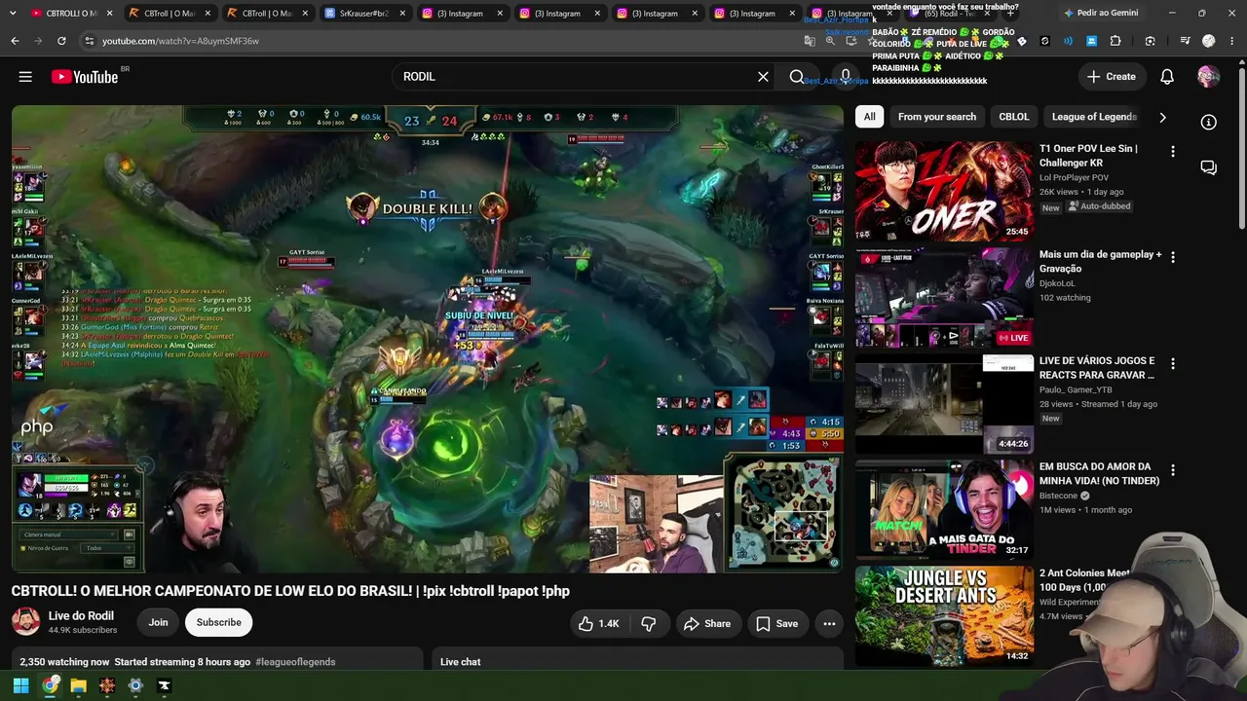Open more actions under the video

tap(829, 623)
